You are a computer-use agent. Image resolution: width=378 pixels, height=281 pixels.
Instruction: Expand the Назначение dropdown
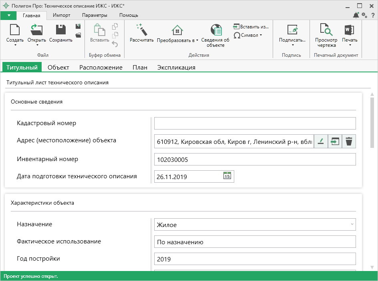tap(352, 225)
